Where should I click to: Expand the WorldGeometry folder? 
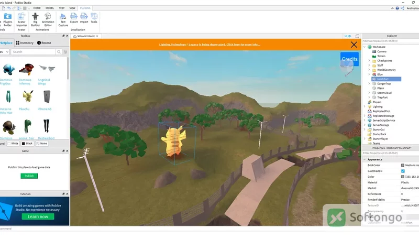point(369,70)
